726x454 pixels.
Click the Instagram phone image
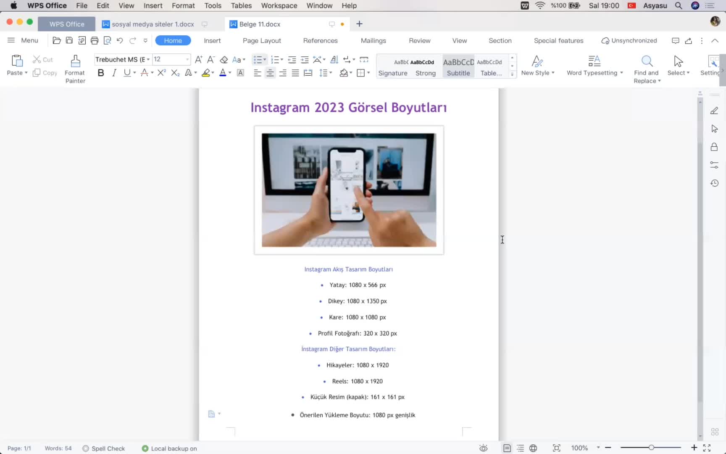(349, 190)
